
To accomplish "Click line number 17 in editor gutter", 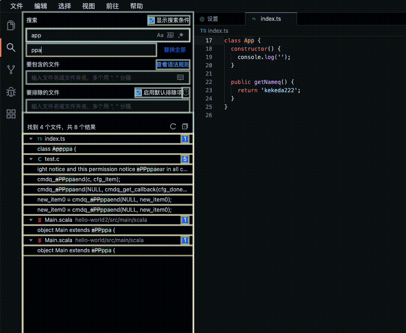I will 209,41.
